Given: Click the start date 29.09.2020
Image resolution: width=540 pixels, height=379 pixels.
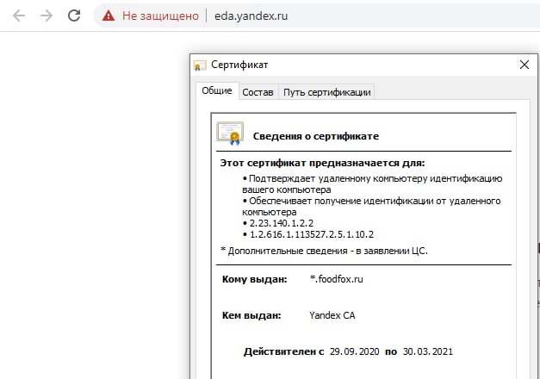Looking at the screenshot, I should coord(354,351).
